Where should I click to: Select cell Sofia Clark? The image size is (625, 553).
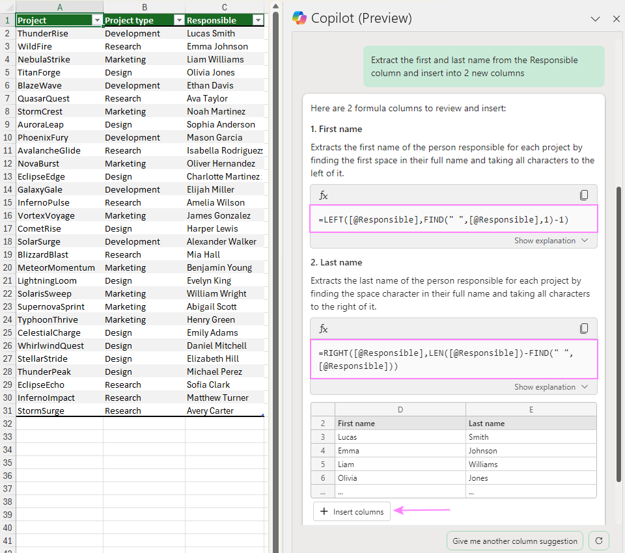(225, 385)
